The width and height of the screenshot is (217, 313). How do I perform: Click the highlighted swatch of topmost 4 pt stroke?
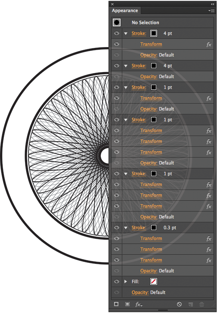[153, 33]
